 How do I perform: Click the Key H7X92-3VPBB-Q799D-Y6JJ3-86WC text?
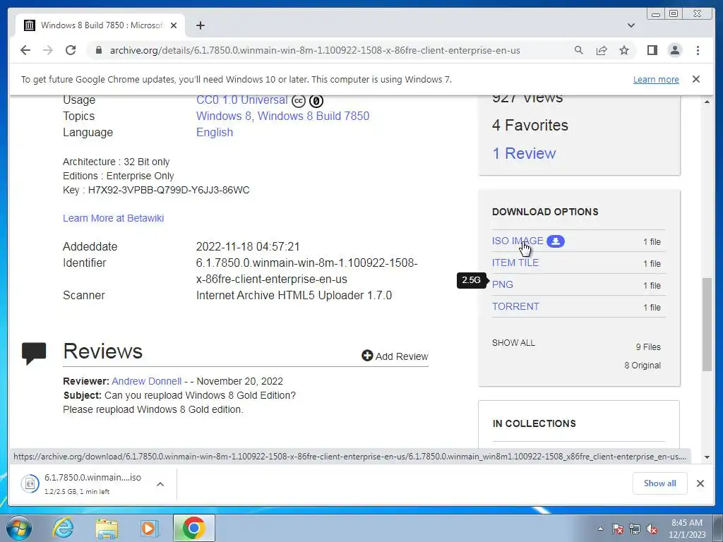pos(156,190)
